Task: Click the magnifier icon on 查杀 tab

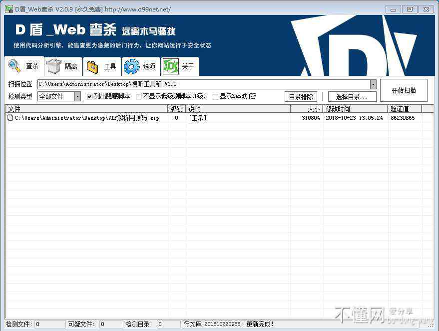Action: tap(14, 66)
